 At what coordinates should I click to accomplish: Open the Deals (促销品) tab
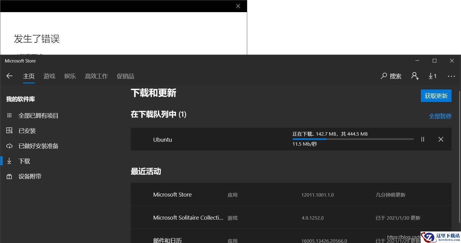pyautogui.click(x=125, y=76)
